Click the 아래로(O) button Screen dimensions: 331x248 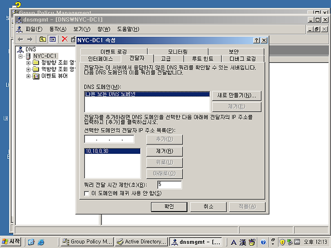coord(165,174)
